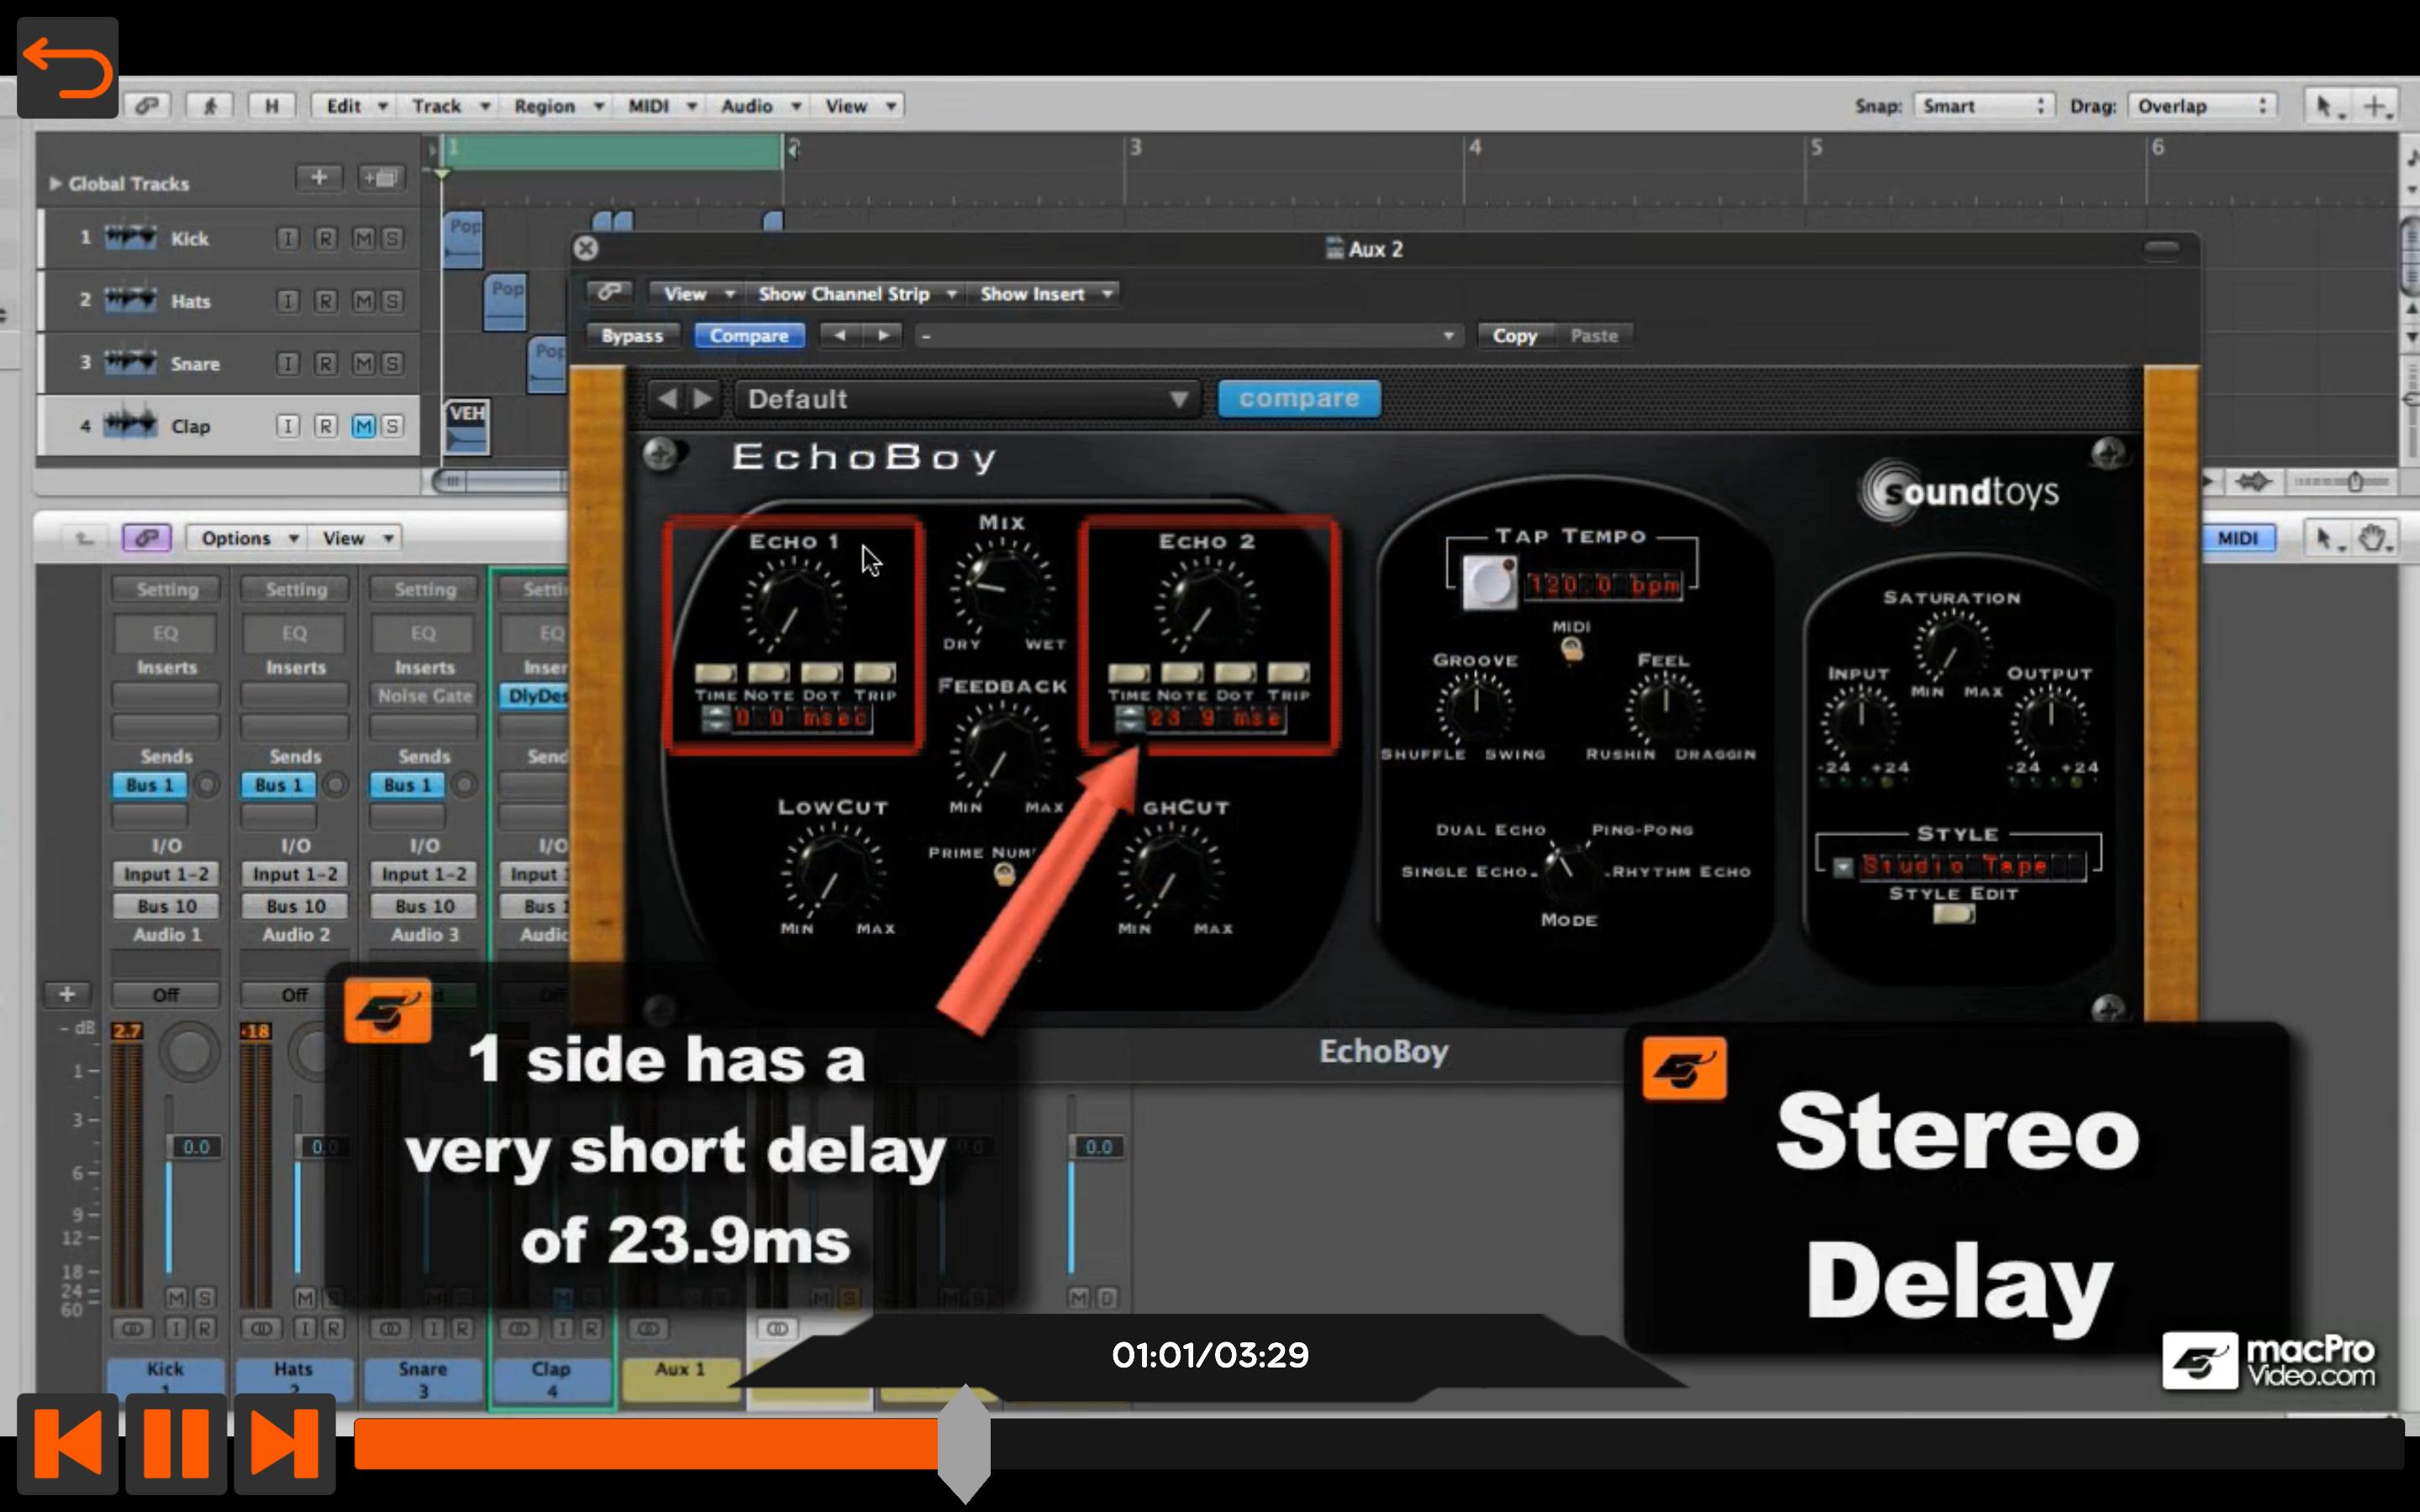This screenshot has width=2420, height=1512.
Task: Toggle the Tap Tempo MIDI switch
Action: [1571, 649]
